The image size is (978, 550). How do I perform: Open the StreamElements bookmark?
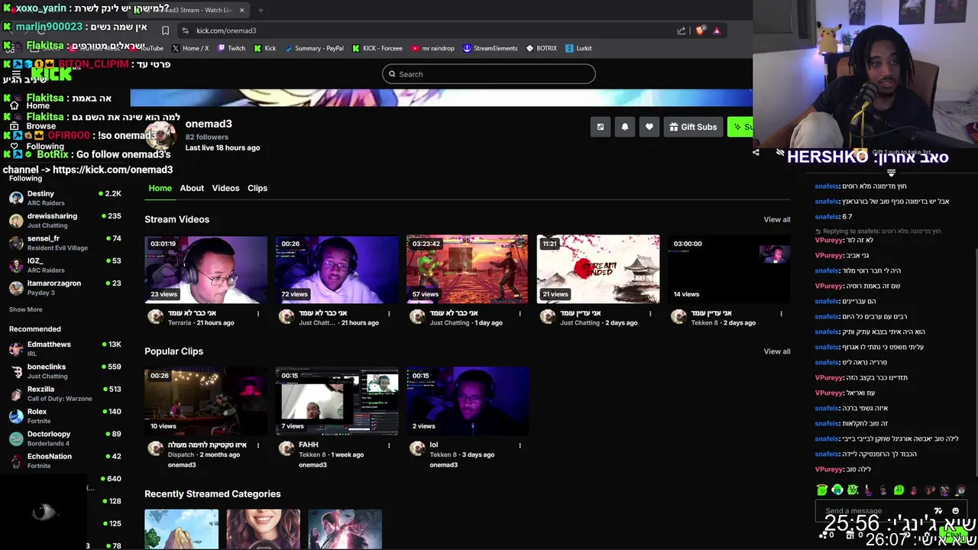pyautogui.click(x=490, y=48)
